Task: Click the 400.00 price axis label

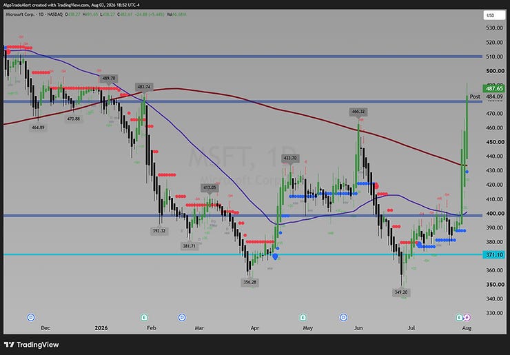Action: [x=494, y=214]
